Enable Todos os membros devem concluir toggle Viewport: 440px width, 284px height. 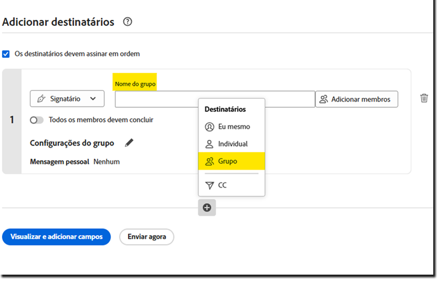pos(37,120)
